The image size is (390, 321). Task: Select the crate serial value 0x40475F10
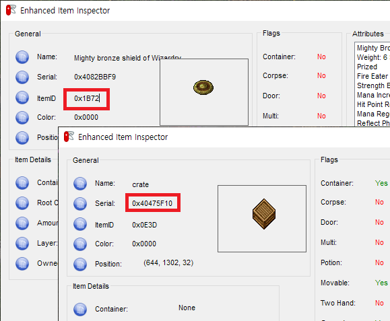pos(152,203)
